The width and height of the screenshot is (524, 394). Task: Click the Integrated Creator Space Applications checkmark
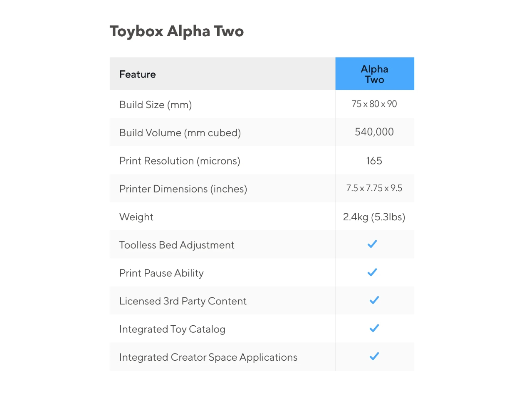(x=374, y=357)
